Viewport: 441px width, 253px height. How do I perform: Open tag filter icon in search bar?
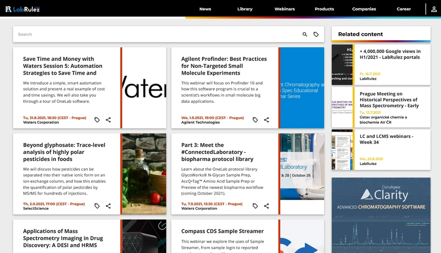tap(316, 34)
